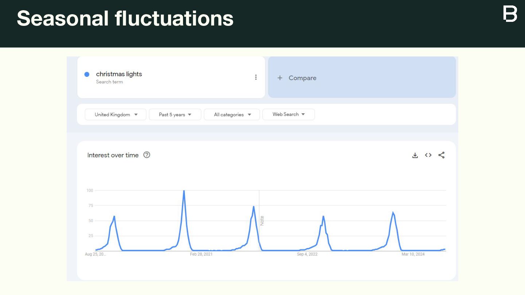Click the B logo in header
Image resolution: width=525 pixels, height=295 pixels.
[x=510, y=14]
